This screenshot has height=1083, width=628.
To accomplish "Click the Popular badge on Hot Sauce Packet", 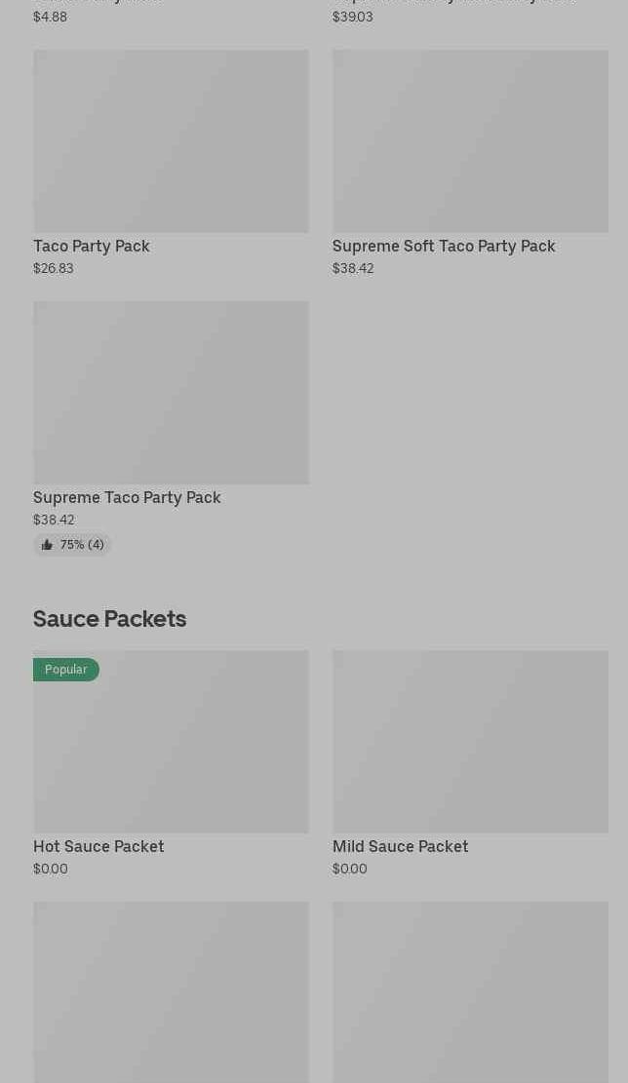I will (66, 670).
